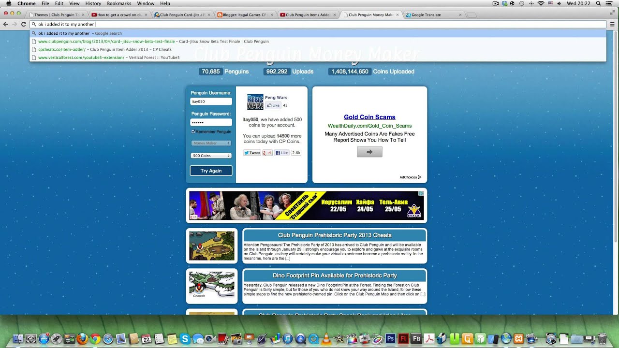Open Club Penguin Prehistoric Party 2013 Cheats
Screen dimensions: 619x348
tap(335, 235)
